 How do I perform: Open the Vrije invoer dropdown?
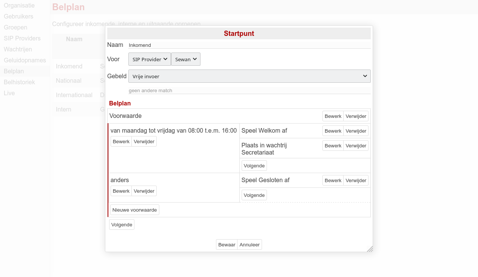click(249, 76)
